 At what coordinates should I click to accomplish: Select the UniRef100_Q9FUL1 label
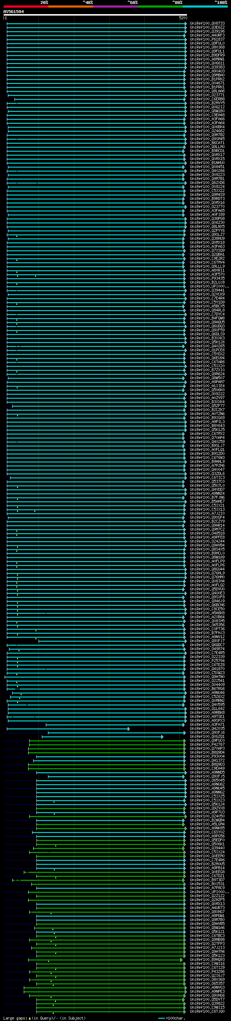pos(207,51)
